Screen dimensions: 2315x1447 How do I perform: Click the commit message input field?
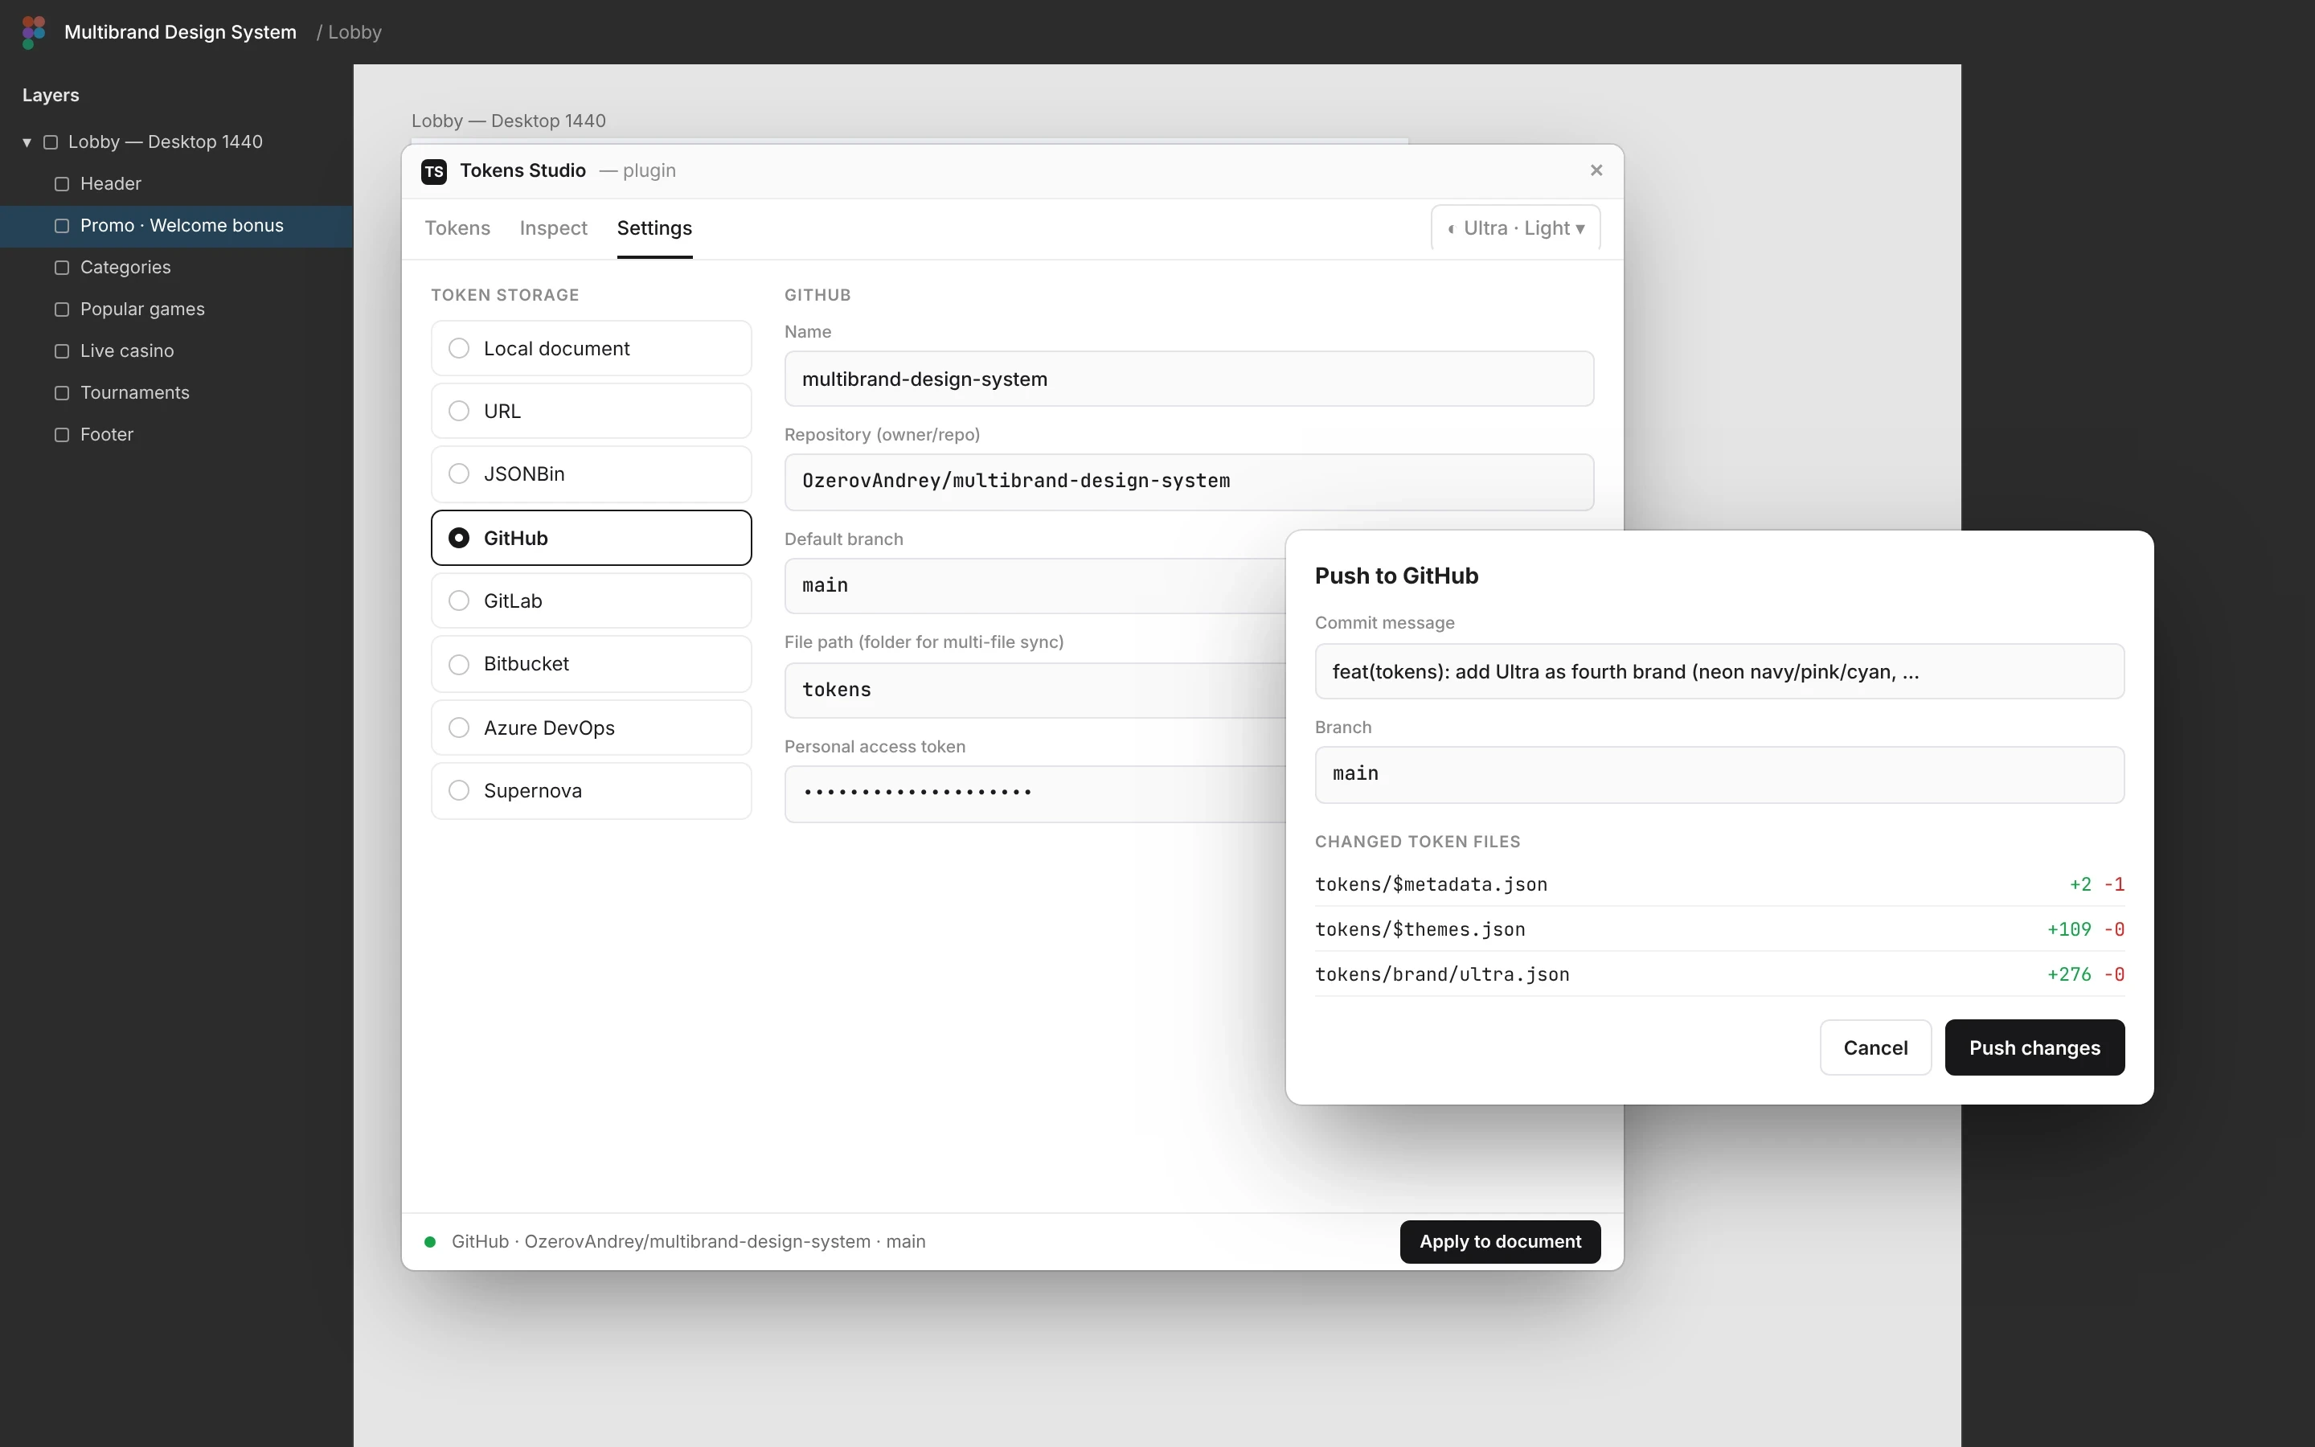coord(1719,672)
